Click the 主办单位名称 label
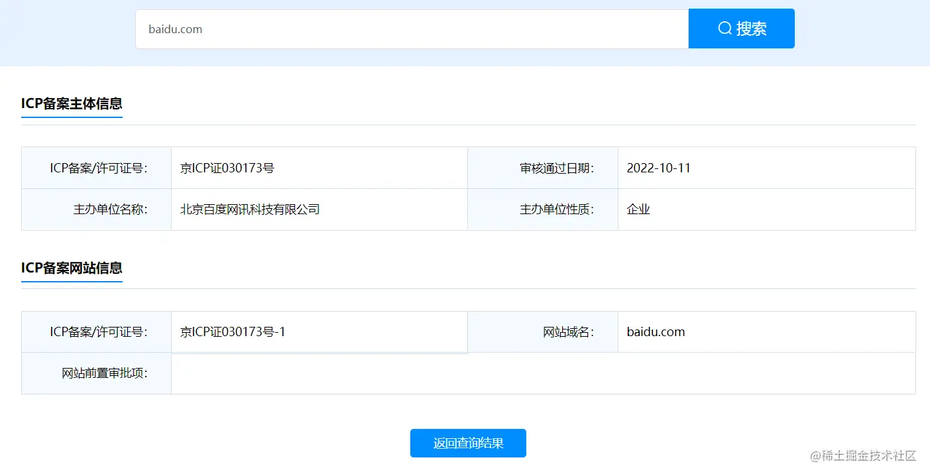The width and height of the screenshot is (930, 476). tap(111, 209)
